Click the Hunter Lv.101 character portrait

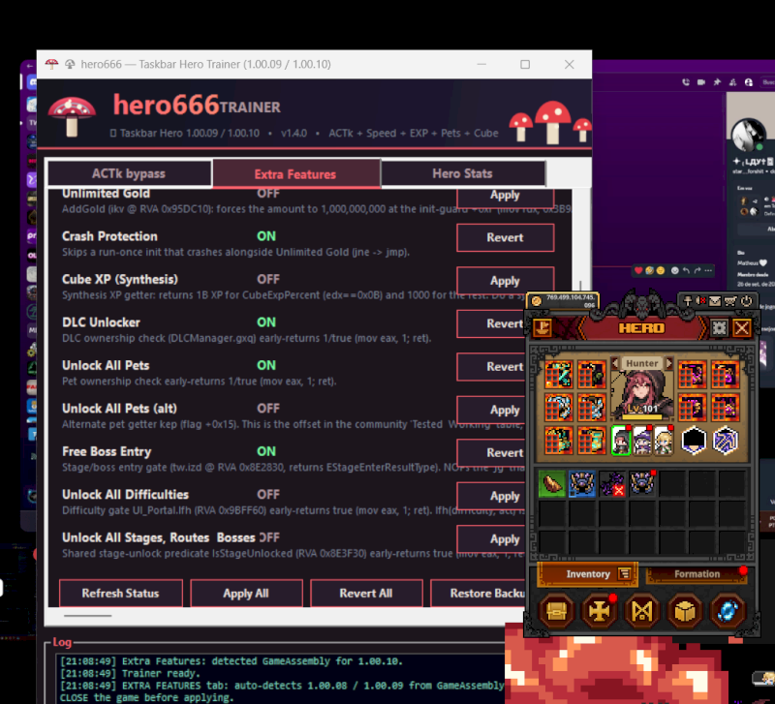tap(641, 394)
